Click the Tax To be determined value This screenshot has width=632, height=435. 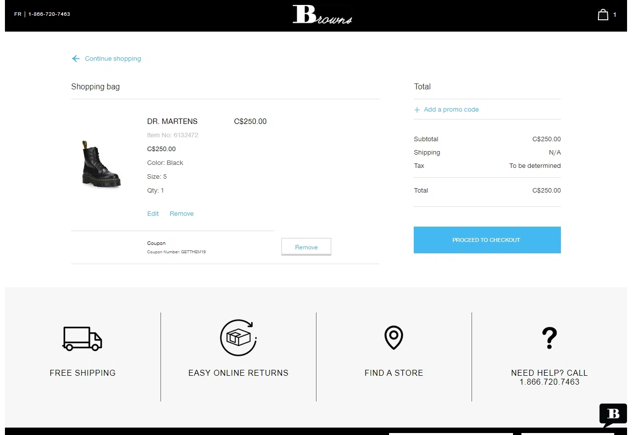[535, 166]
